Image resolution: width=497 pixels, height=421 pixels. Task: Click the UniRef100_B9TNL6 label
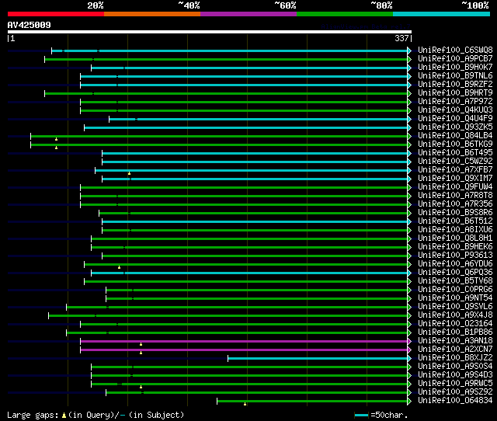point(455,76)
